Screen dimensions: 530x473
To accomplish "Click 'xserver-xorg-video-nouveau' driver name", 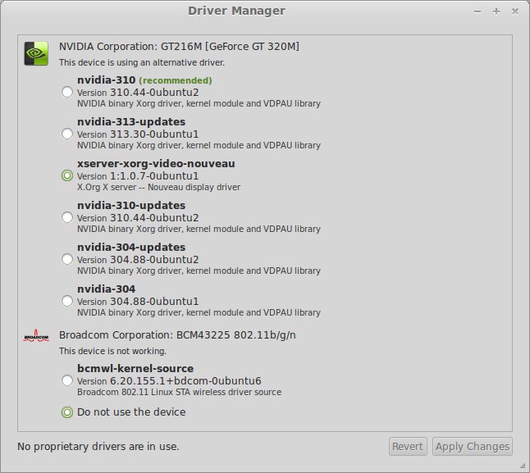I will (156, 163).
